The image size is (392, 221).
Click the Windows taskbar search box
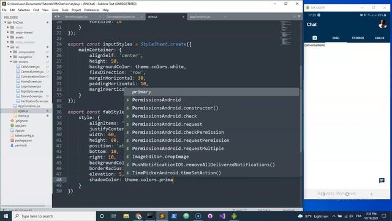pos(53,216)
